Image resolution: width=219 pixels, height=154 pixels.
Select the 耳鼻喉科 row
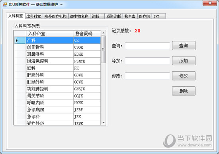tap(57, 54)
